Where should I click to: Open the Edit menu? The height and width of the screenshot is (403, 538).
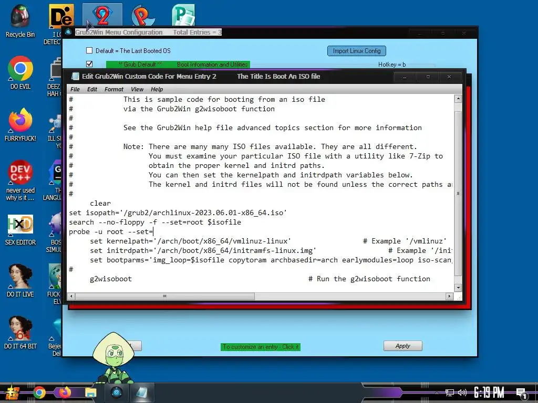pyautogui.click(x=92, y=89)
